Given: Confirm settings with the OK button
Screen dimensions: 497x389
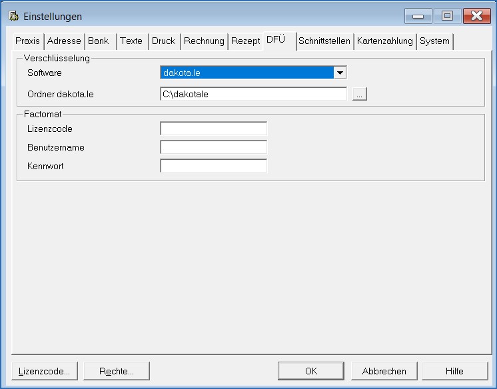Looking at the screenshot, I should [x=311, y=371].
